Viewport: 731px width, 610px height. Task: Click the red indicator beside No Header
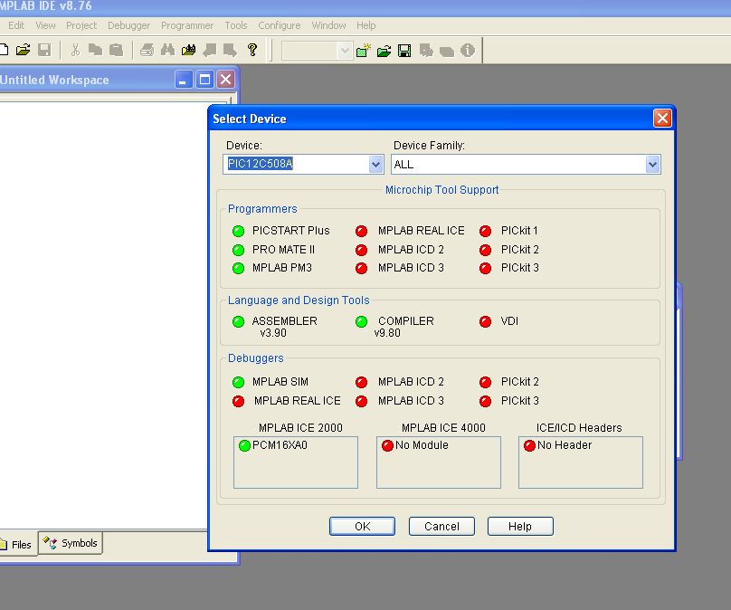(x=529, y=445)
